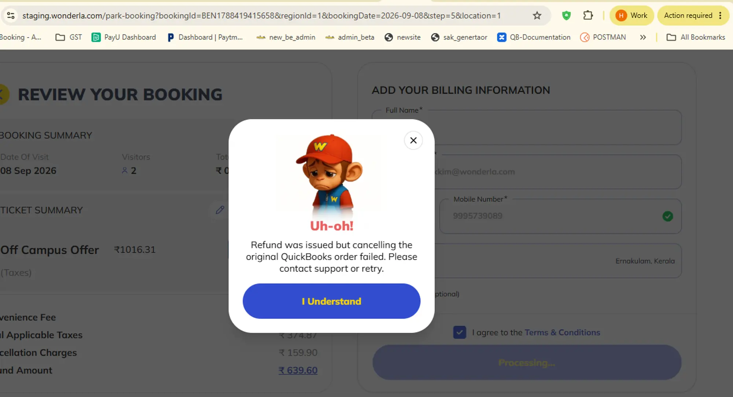Open the green shield extension icon
733x397 pixels.
coord(566,15)
